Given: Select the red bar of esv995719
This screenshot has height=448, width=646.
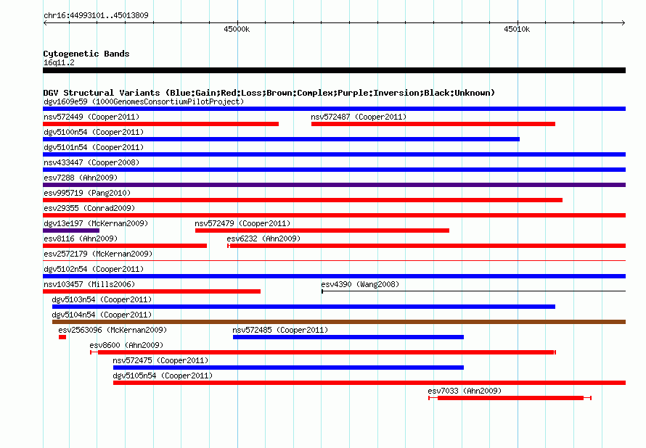Looking at the screenshot, I should pyautogui.click(x=303, y=200).
